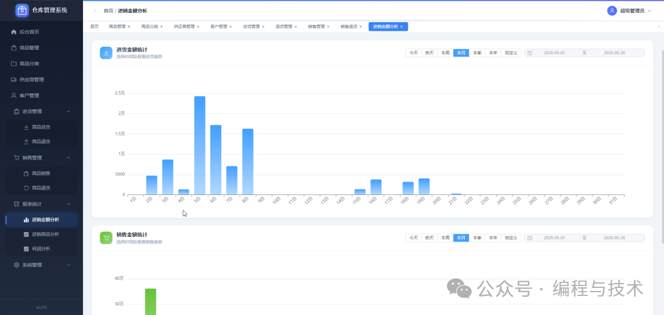The image size is (664, 315).
Task: Open 客户管理 via its user icon
Action: coord(14,95)
